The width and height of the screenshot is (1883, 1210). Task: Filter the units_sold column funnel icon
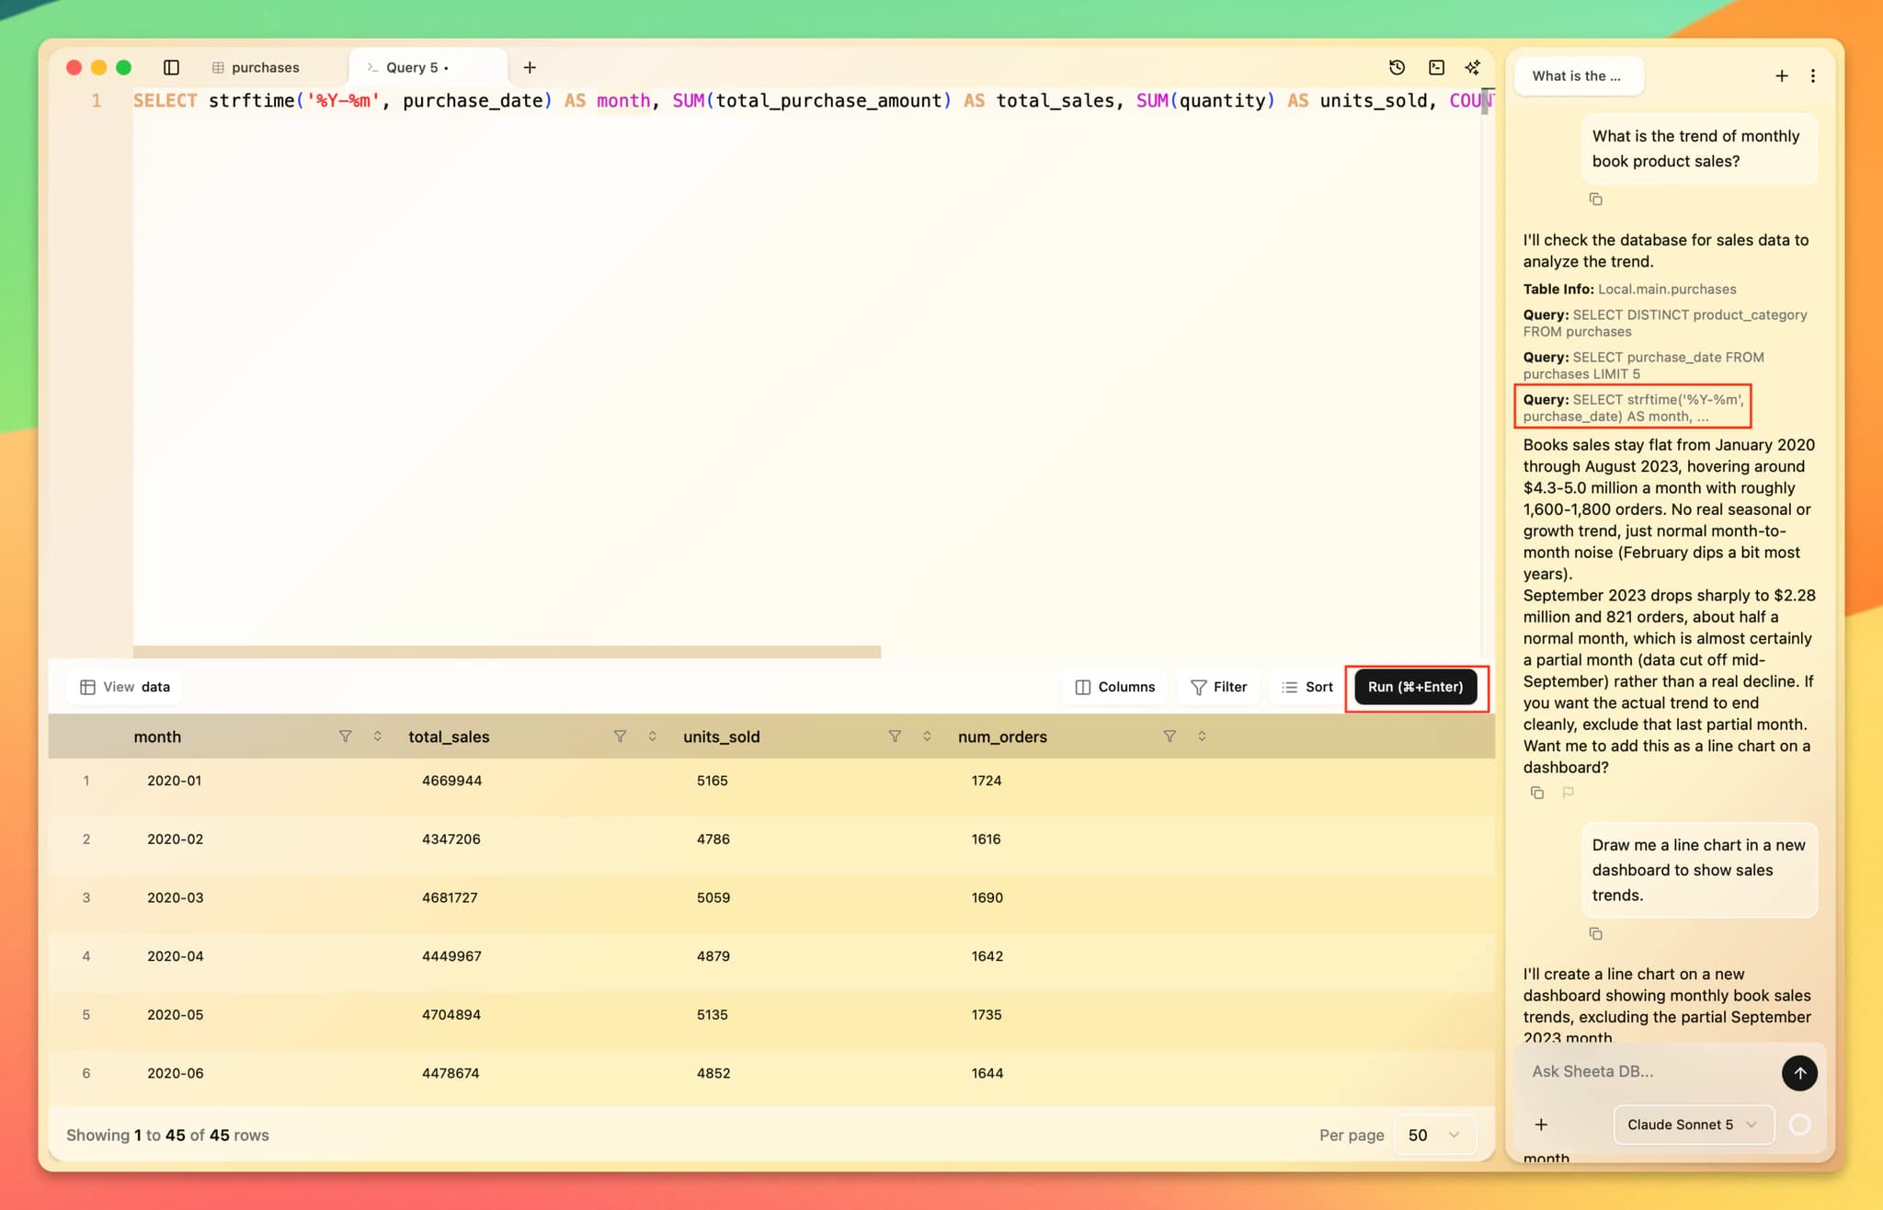click(895, 736)
